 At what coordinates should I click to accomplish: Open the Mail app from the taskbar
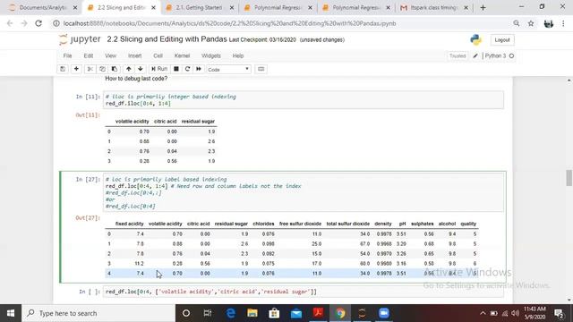[x=296, y=313]
